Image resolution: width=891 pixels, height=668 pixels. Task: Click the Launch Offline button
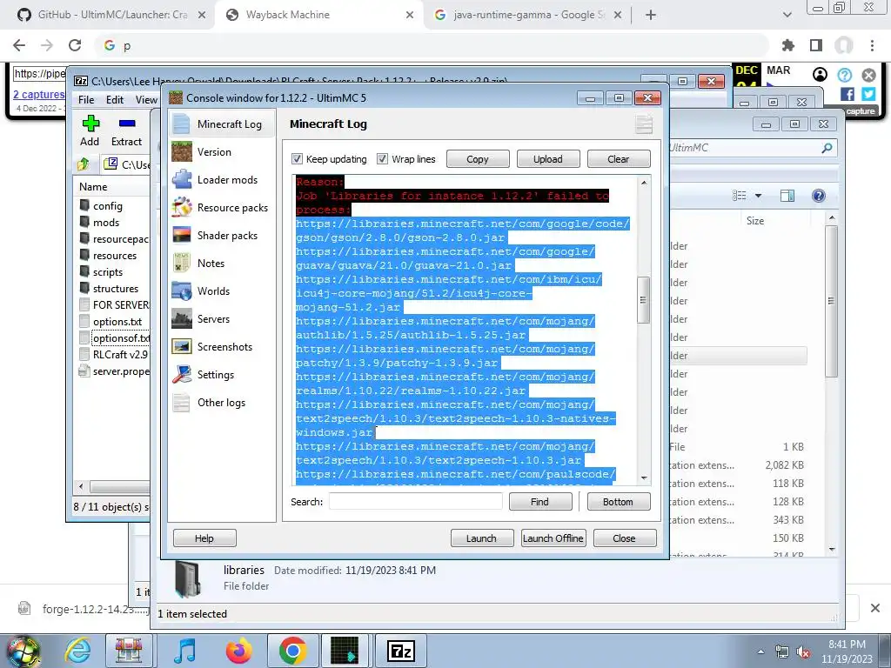[x=553, y=538]
